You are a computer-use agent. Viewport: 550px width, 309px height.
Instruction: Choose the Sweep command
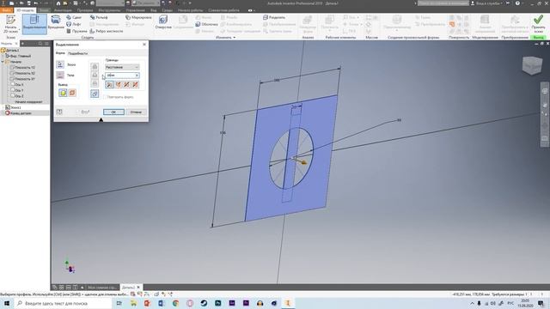(x=74, y=17)
